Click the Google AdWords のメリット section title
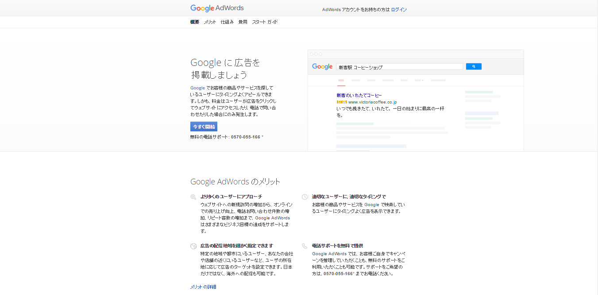This screenshot has height=295, width=598. tap(235, 182)
